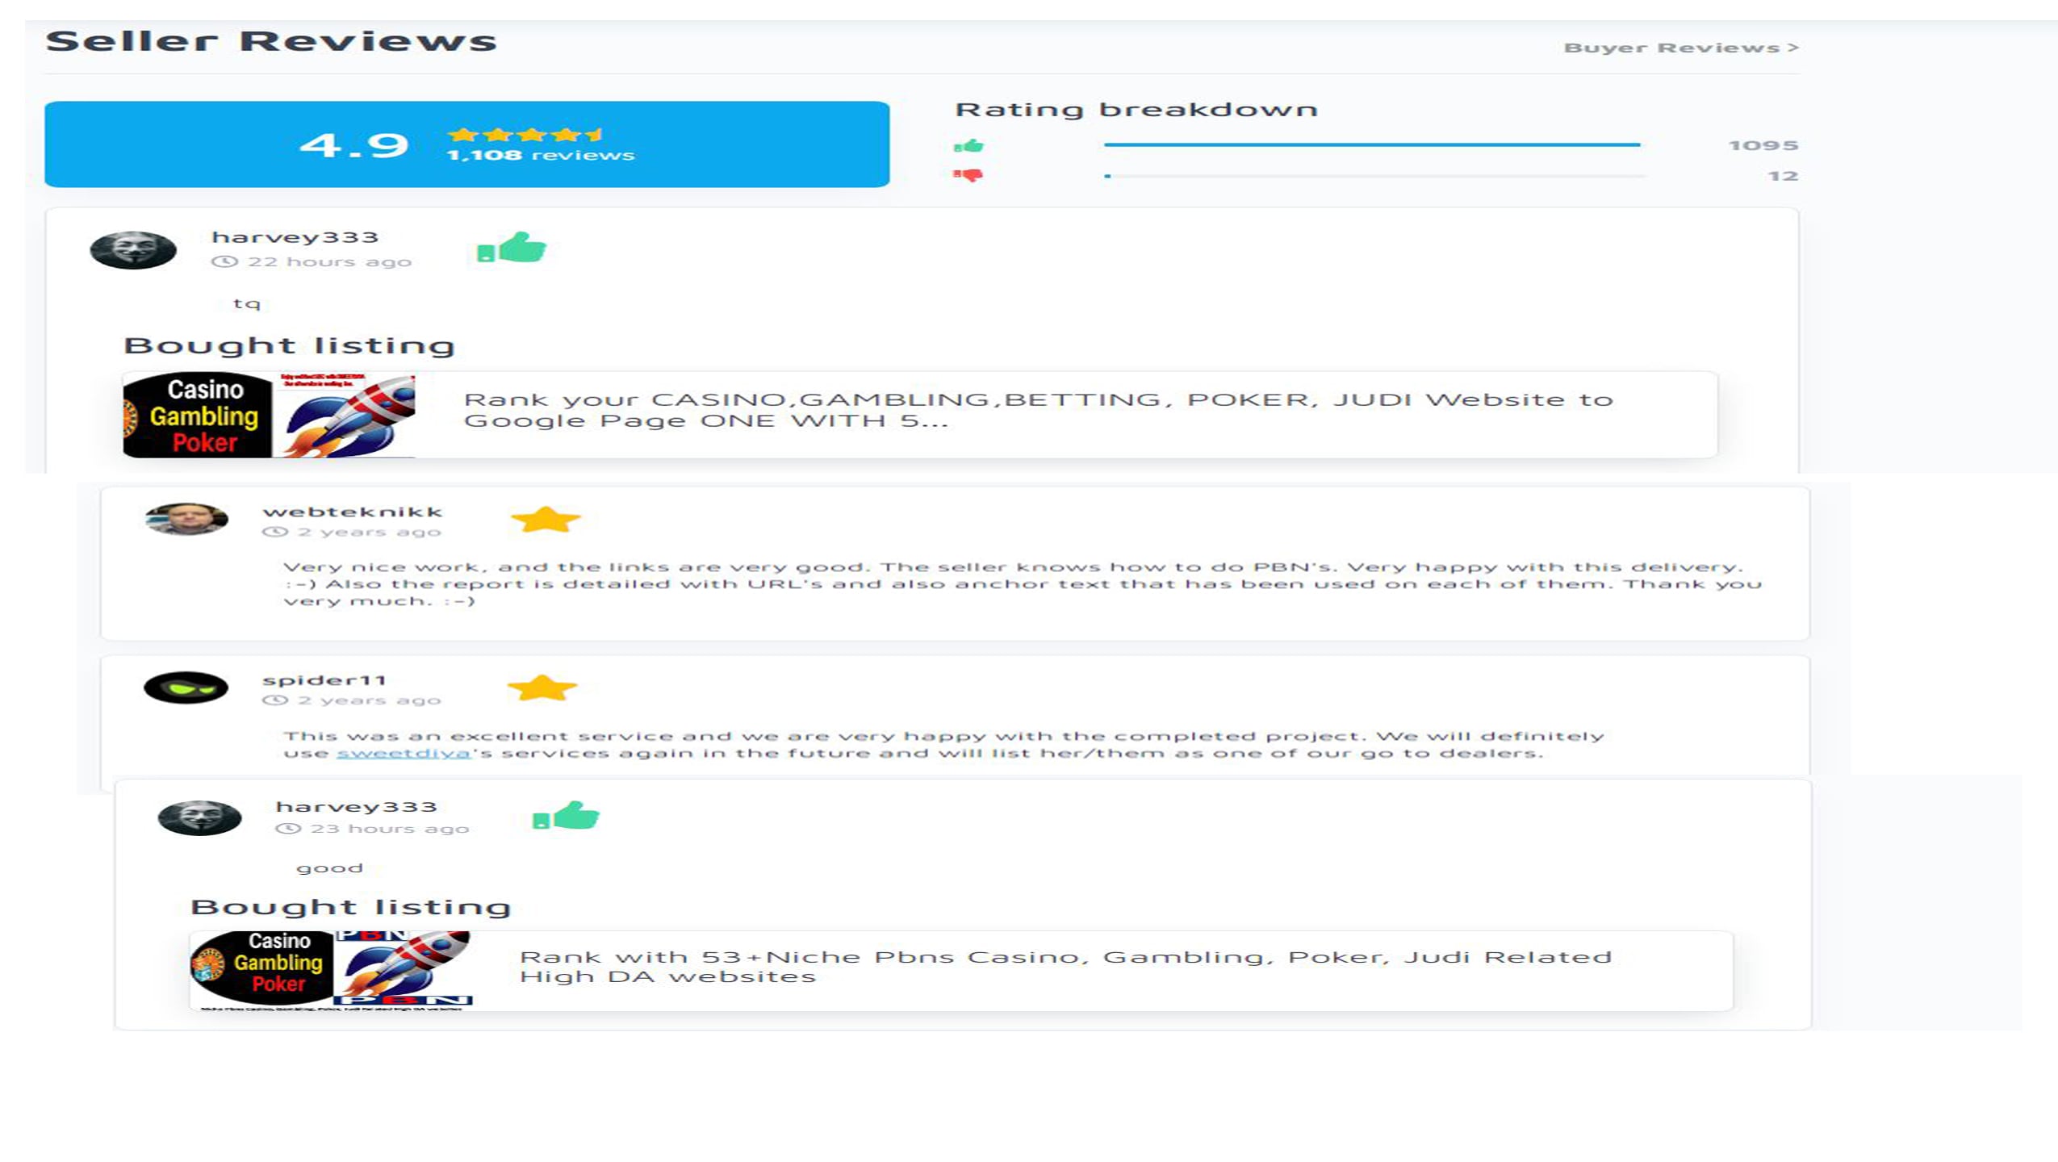This screenshot has width=2058, height=1162.
Task: Click the star icon next to spider11
Action: (542, 688)
